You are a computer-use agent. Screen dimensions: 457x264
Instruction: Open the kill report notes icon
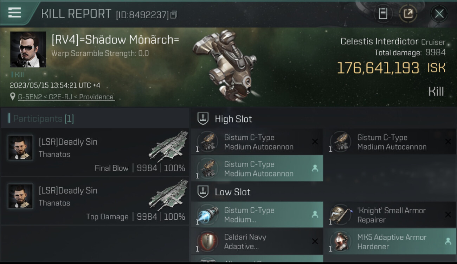tap(383, 14)
